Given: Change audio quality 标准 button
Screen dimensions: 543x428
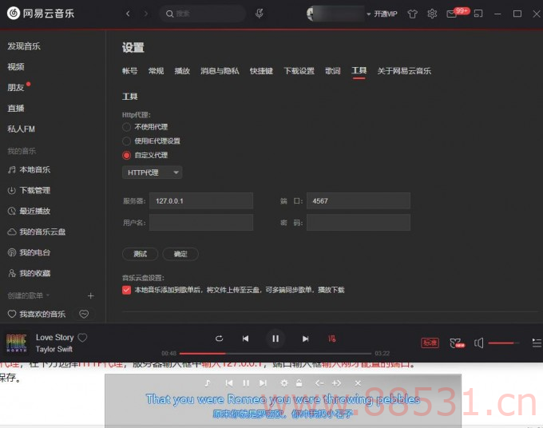Looking at the screenshot, I should coord(430,343).
